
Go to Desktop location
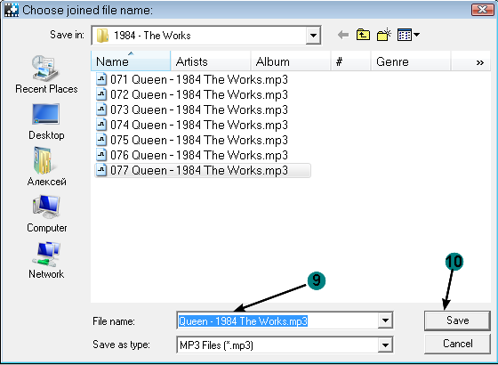46,121
